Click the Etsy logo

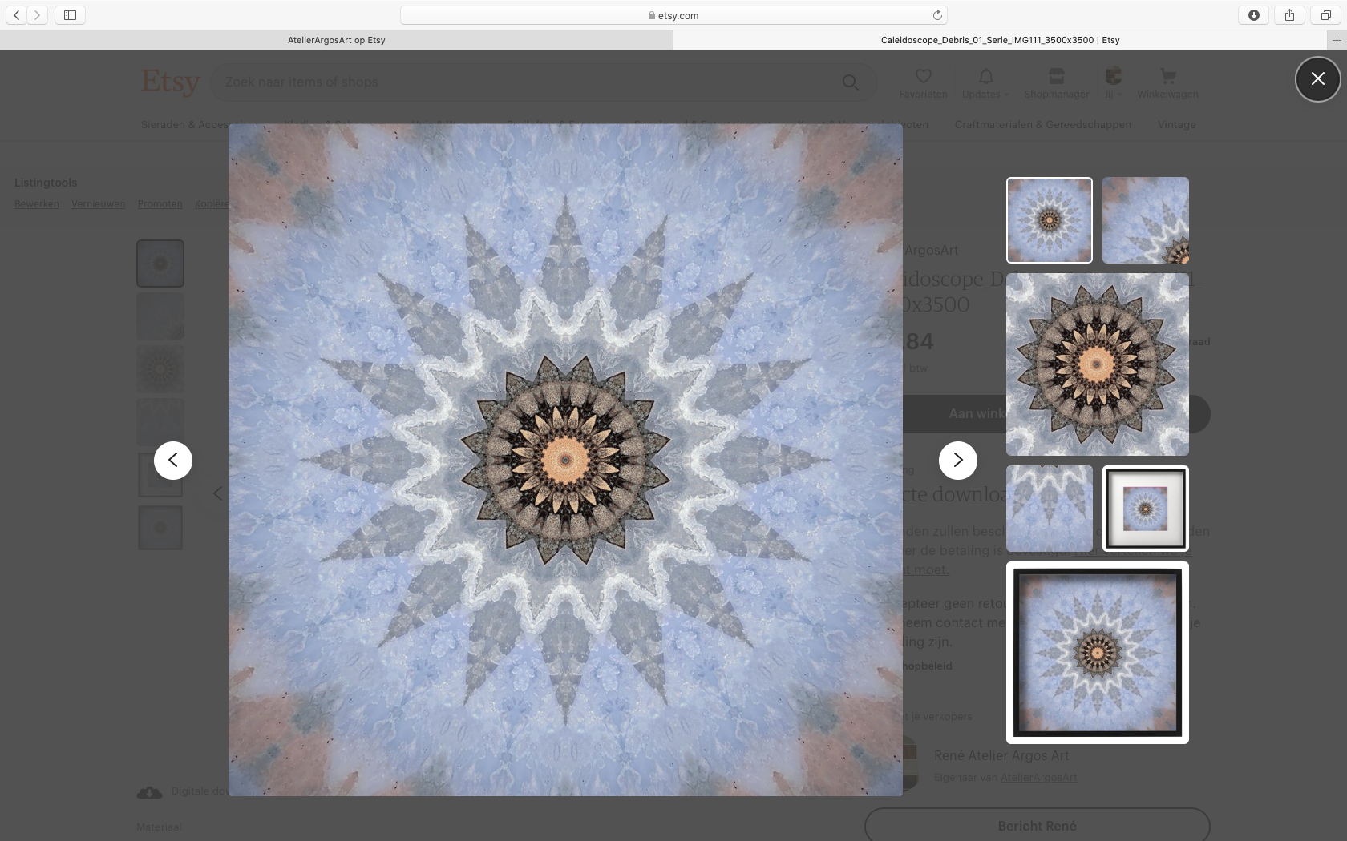coord(170,81)
